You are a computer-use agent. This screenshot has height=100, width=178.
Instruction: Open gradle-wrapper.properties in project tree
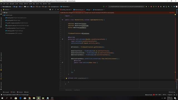(17, 23)
